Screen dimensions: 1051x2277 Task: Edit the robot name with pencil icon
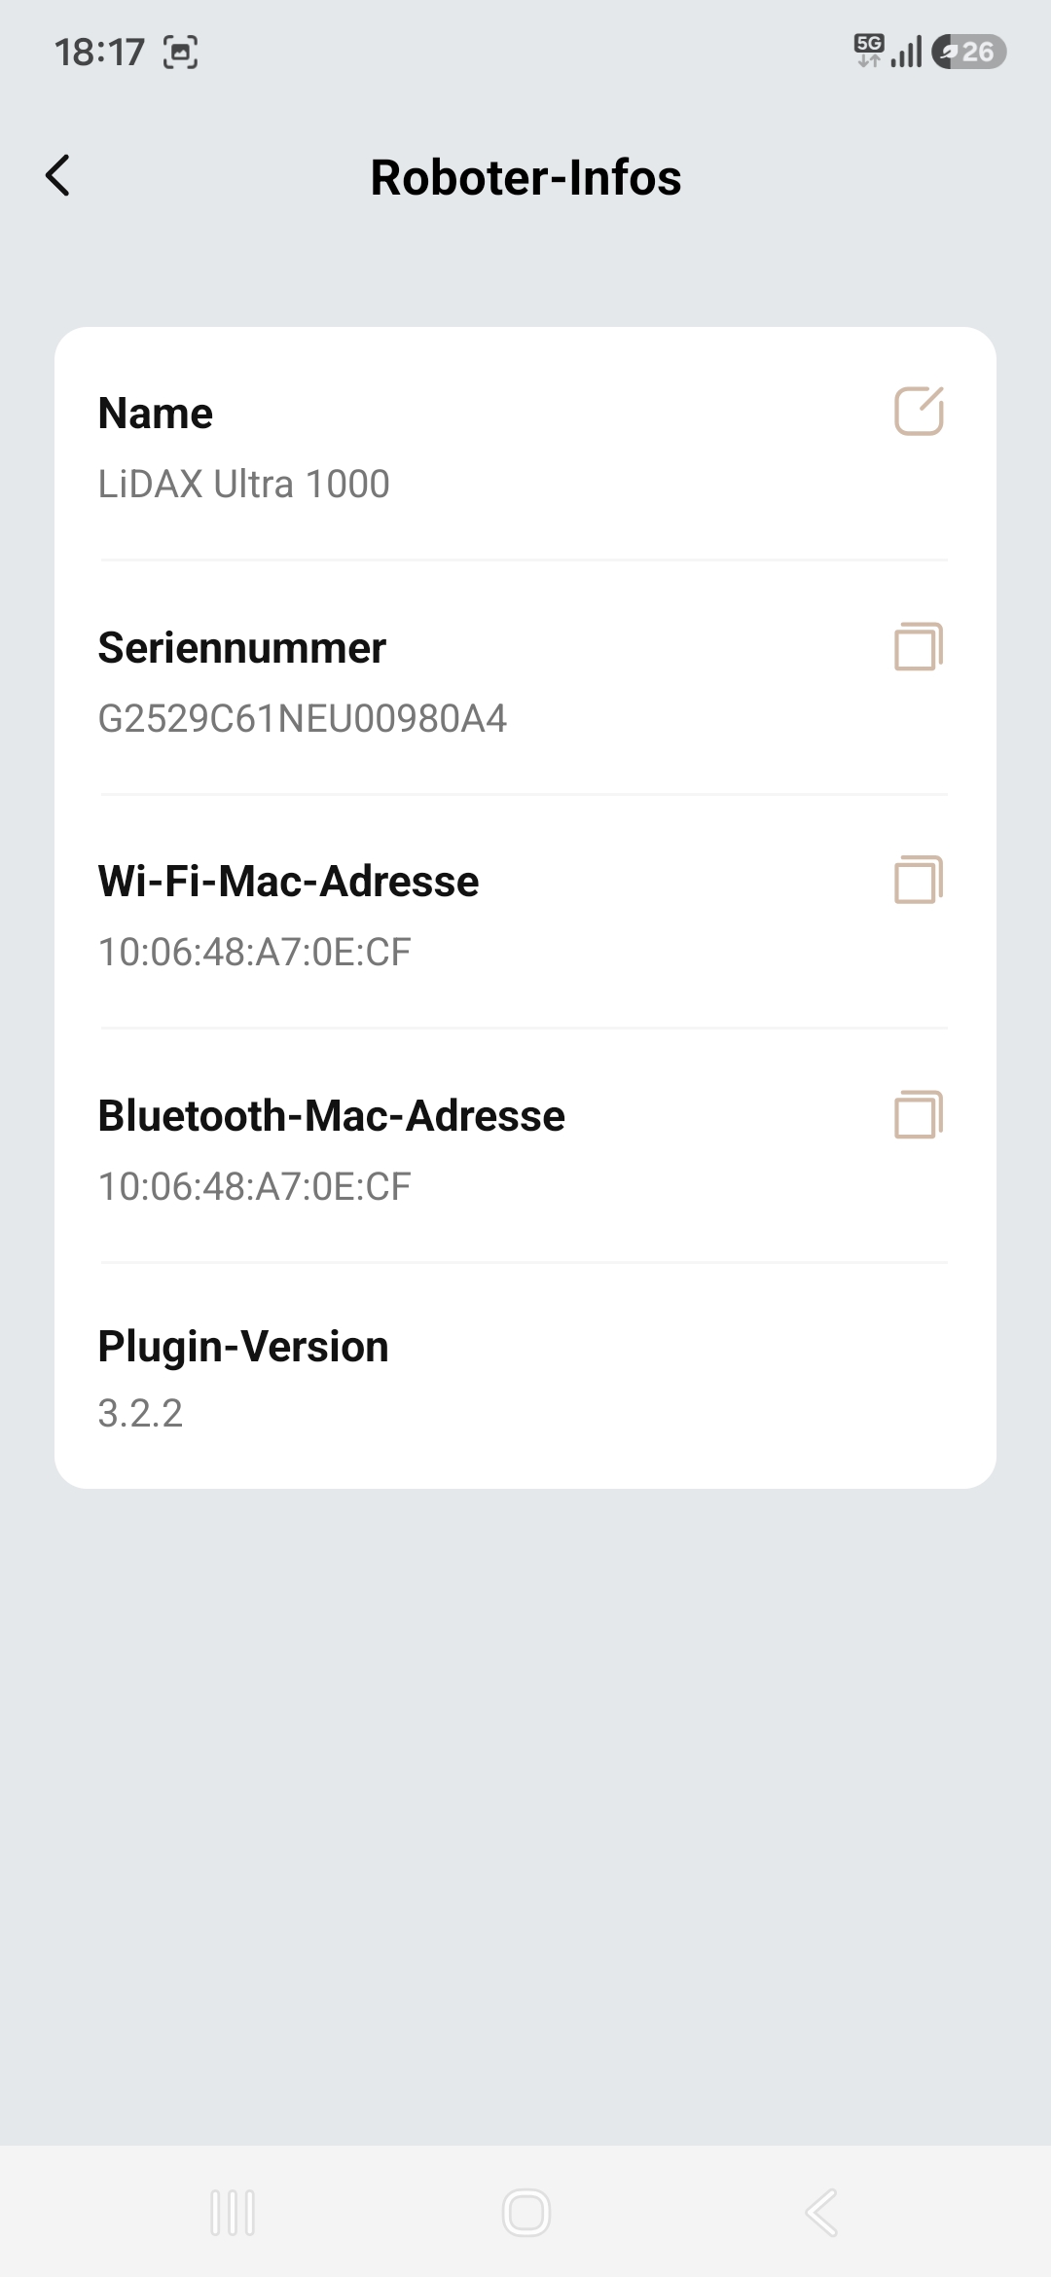[919, 411]
